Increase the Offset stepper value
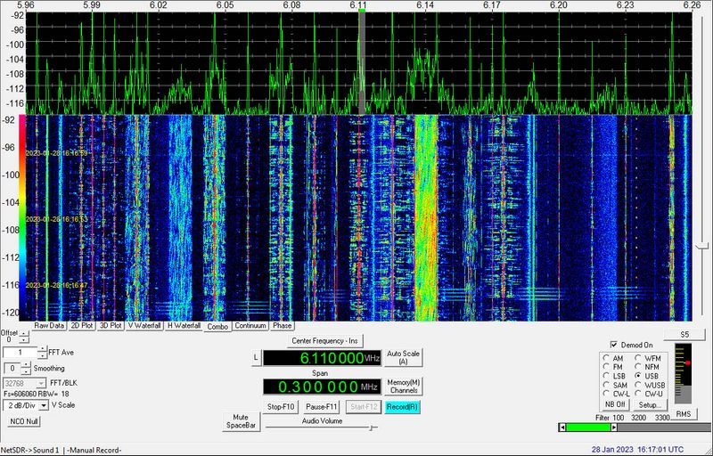The width and height of the screenshot is (713, 456). click(x=24, y=335)
